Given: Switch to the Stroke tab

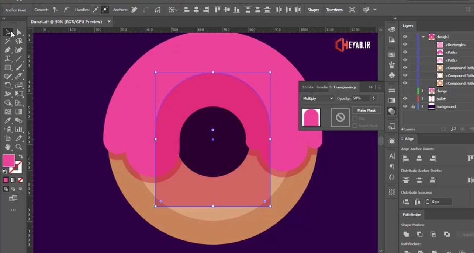Looking at the screenshot, I should tap(308, 87).
